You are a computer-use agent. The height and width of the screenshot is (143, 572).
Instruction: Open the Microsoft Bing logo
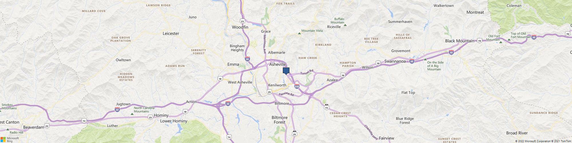(x=9, y=139)
